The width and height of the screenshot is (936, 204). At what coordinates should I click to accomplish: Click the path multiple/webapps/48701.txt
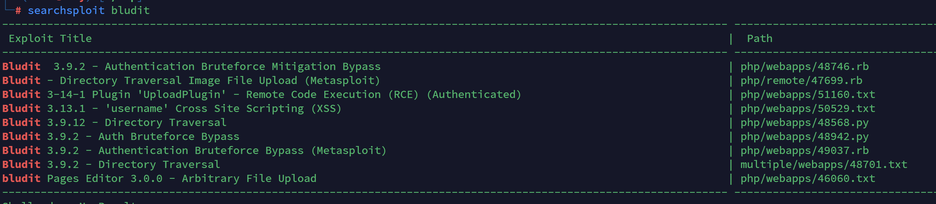pos(824,164)
